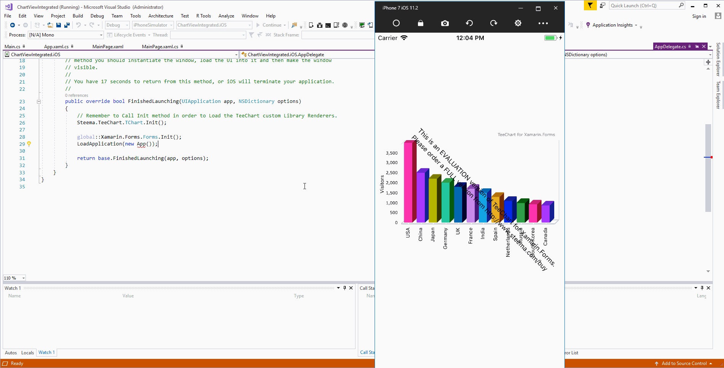This screenshot has height=368, width=724.
Task: Click the split editor icon above scrollbar
Action: [708, 62]
